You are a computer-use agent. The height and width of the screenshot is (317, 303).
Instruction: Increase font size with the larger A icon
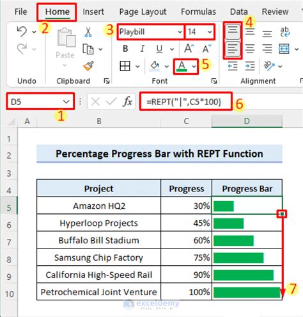(189, 49)
